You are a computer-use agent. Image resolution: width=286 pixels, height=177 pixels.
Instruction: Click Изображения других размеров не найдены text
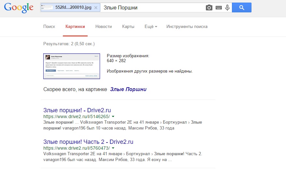(x=150, y=71)
